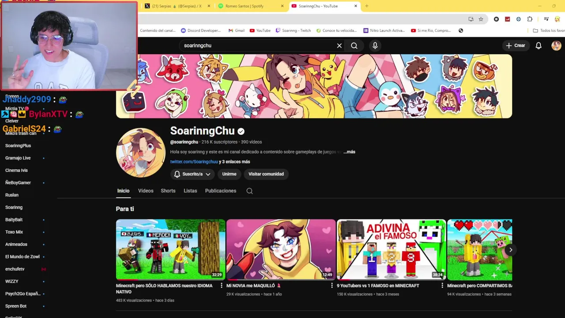Open Cinema Ivis subscription in sidebar

(x=16, y=170)
